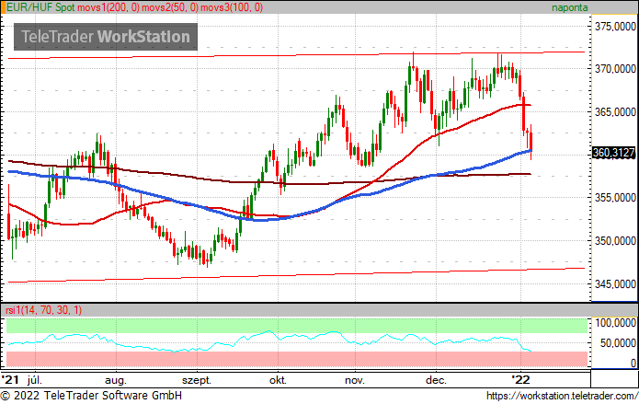The width and height of the screenshot is (639, 404).
Task: Click the dec. month label
Action: point(436,380)
